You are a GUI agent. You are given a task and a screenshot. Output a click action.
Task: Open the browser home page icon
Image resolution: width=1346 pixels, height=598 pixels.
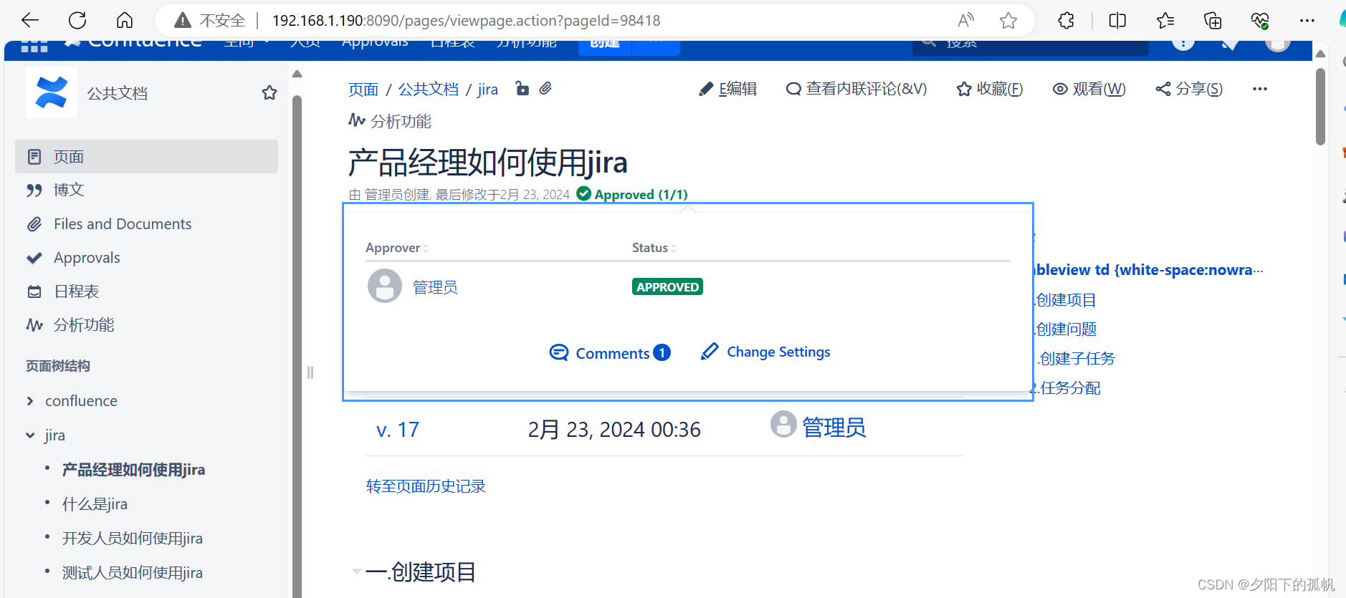[125, 20]
